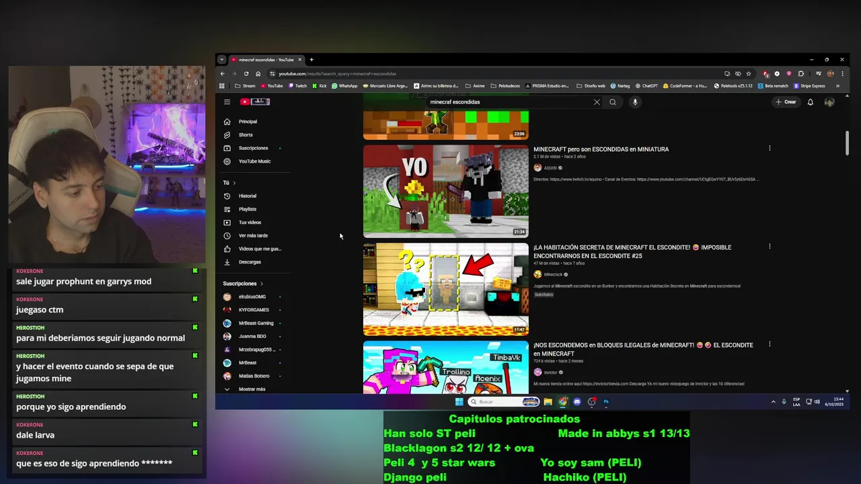
Task: Open the Stream bookmarks folder
Action: (245, 86)
